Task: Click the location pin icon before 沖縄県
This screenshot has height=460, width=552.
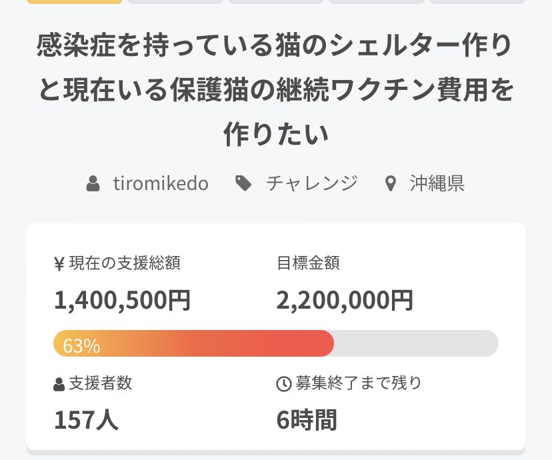Action: 391,183
